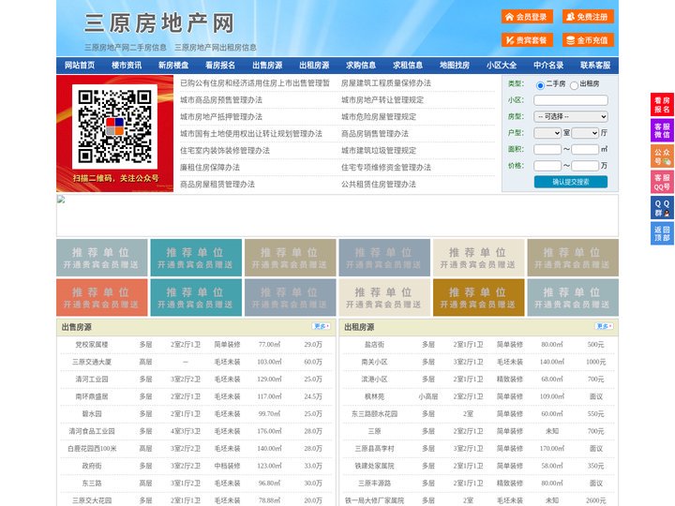Select the 二手房 radio button
The height and width of the screenshot is (506, 675).
pyautogui.click(x=540, y=85)
